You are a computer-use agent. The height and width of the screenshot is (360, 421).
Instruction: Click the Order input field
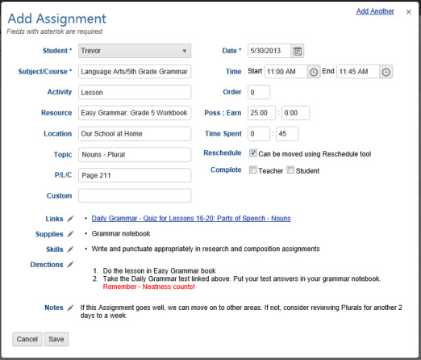pyautogui.click(x=259, y=92)
